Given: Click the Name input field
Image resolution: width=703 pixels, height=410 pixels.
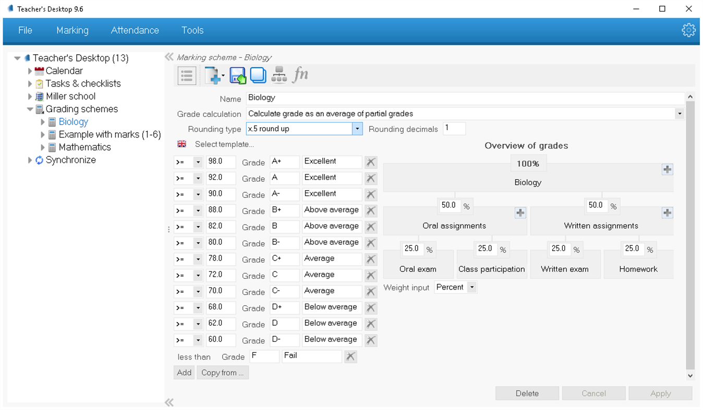Looking at the screenshot, I should point(464,97).
